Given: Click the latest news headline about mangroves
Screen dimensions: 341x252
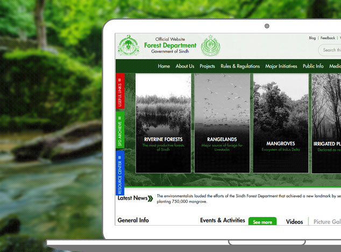Looking at the screenshot, I should (x=249, y=199).
